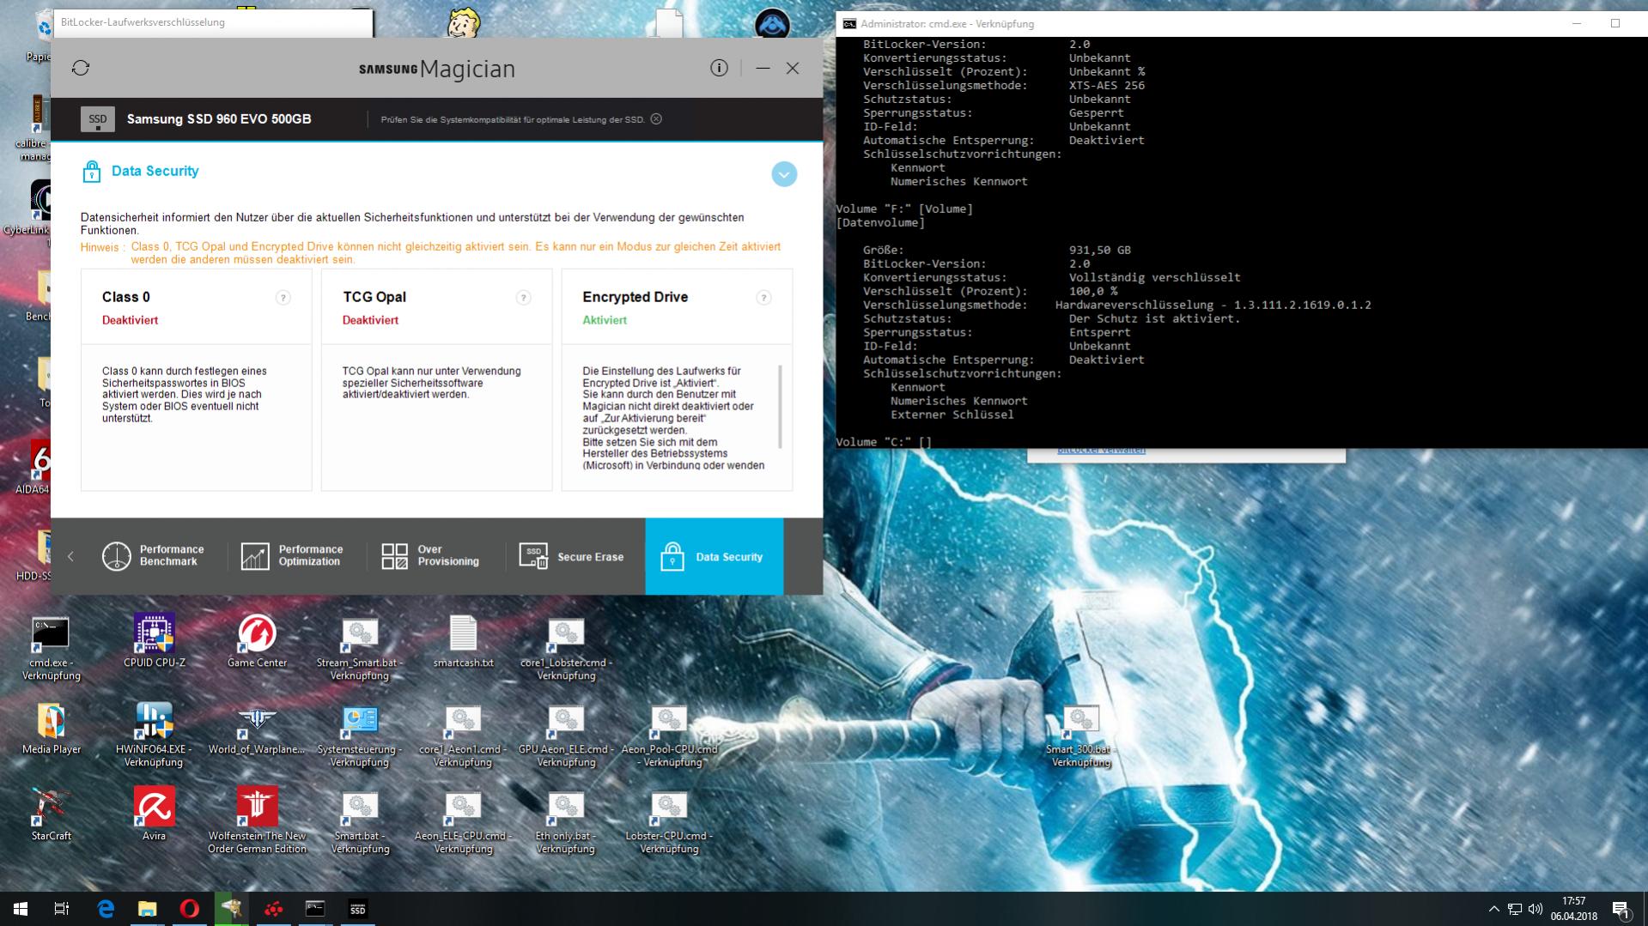Viewport: 1648px width, 926px height.
Task: Launch Wolfenstein The New Order icon
Action: (257, 821)
